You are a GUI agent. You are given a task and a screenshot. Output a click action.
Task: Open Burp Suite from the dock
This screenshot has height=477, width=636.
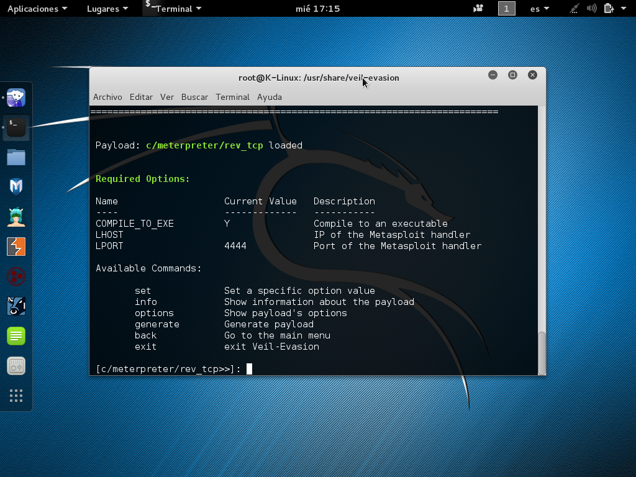click(x=16, y=247)
